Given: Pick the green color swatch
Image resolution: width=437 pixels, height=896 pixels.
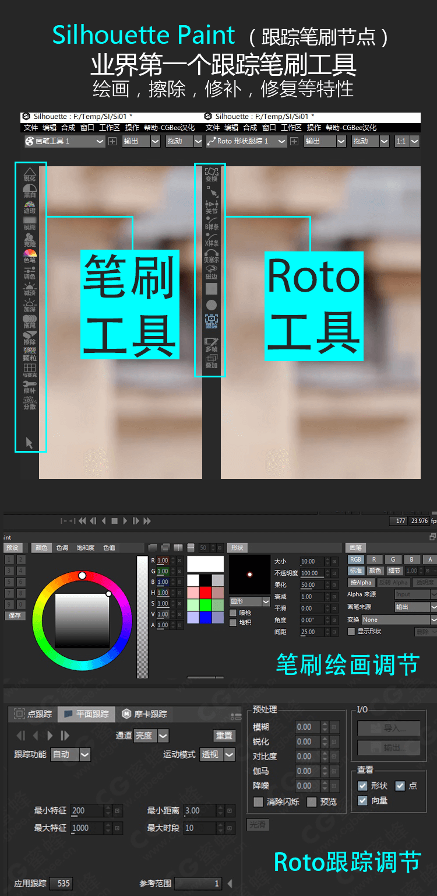Looking at the screenshot, I should tap(205, 604).
